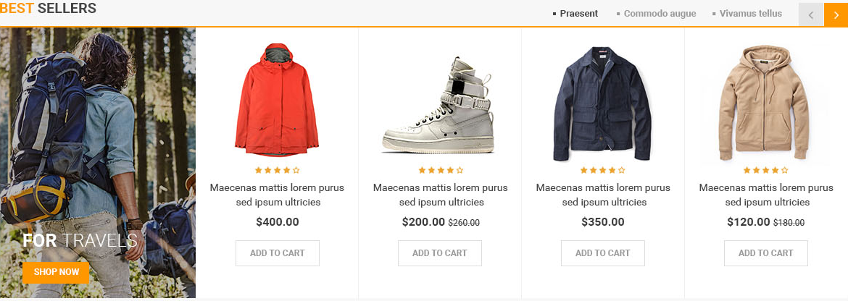Add the $400.00 red jacket to cart

pyautogui.click(x=277, y=253)
